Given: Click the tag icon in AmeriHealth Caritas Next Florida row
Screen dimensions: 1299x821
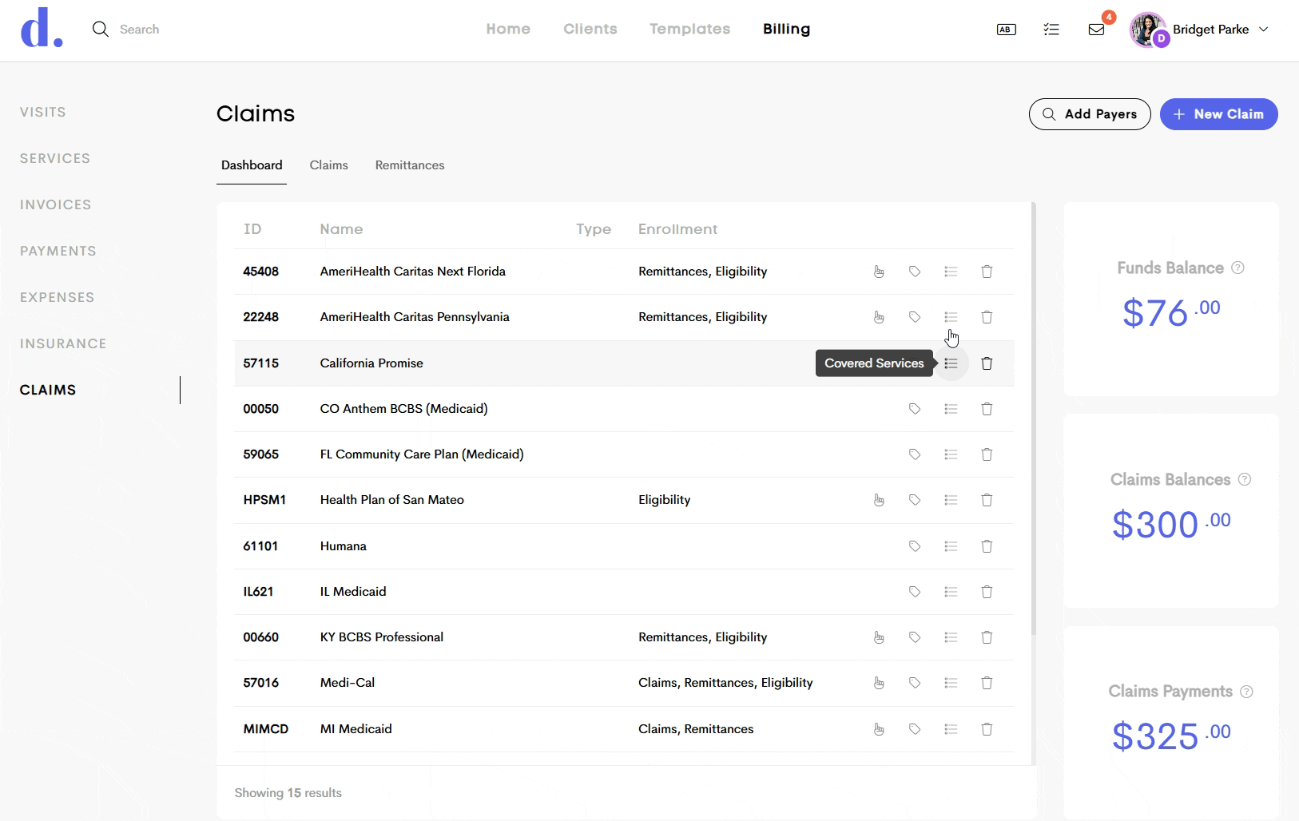Looking at the screenshot, I should [915, 272].
